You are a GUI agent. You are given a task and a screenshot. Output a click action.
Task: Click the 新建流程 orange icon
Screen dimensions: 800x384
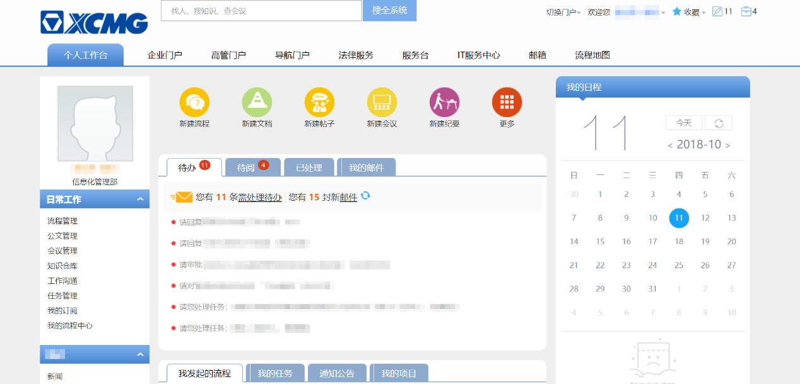click(x=194, y=102)
